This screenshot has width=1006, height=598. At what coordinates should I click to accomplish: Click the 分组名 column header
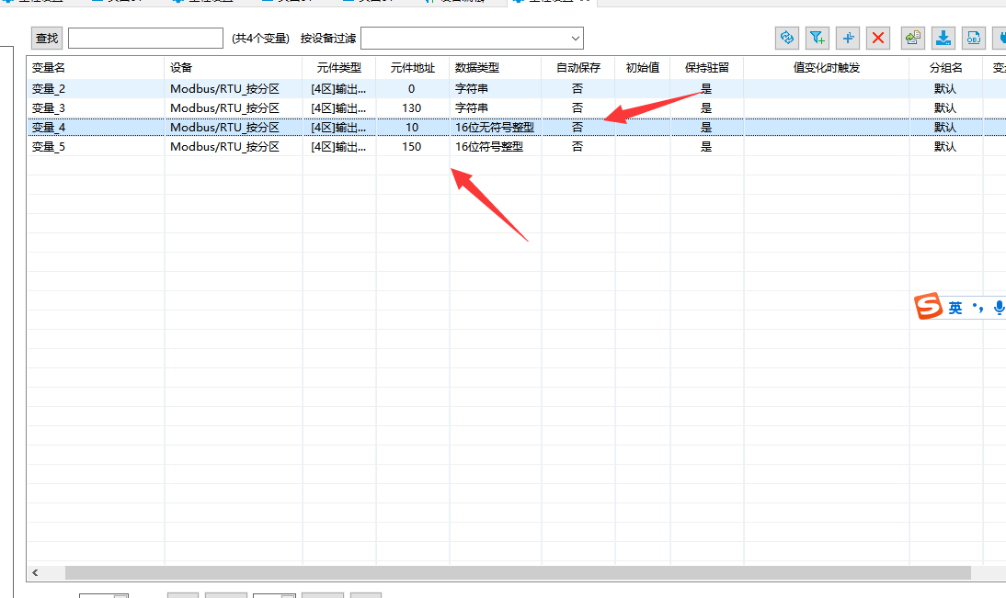[945, 68]
